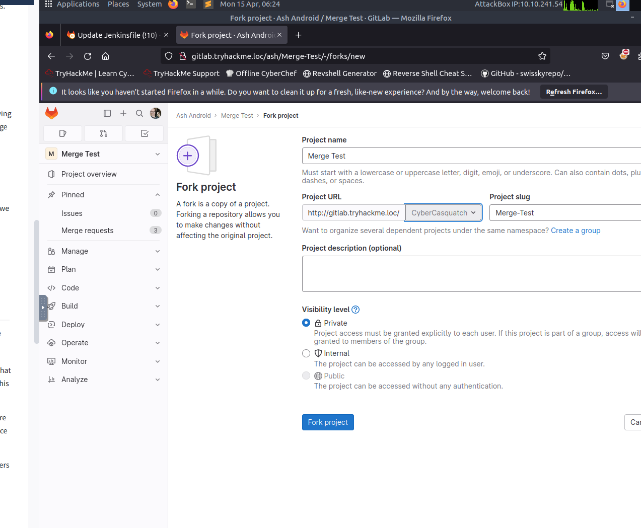
Task: Click the browser address bar URL
Action: pyautogui.click(x=278, y=56)
